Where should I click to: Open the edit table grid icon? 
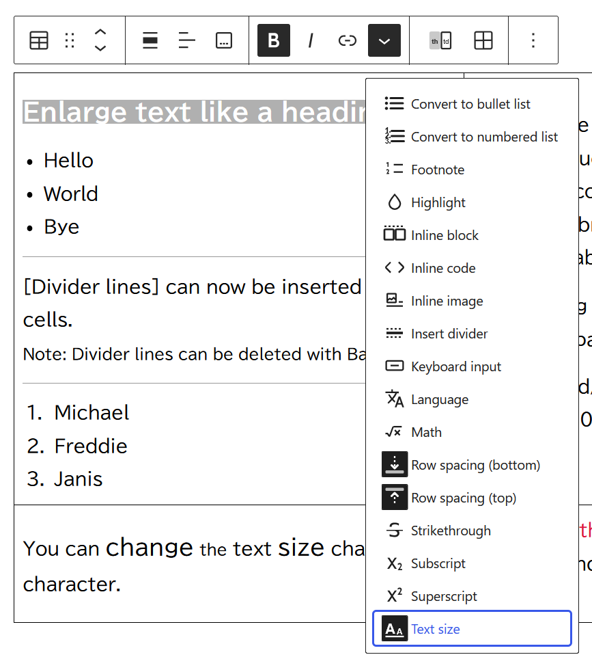pos(483,40)
